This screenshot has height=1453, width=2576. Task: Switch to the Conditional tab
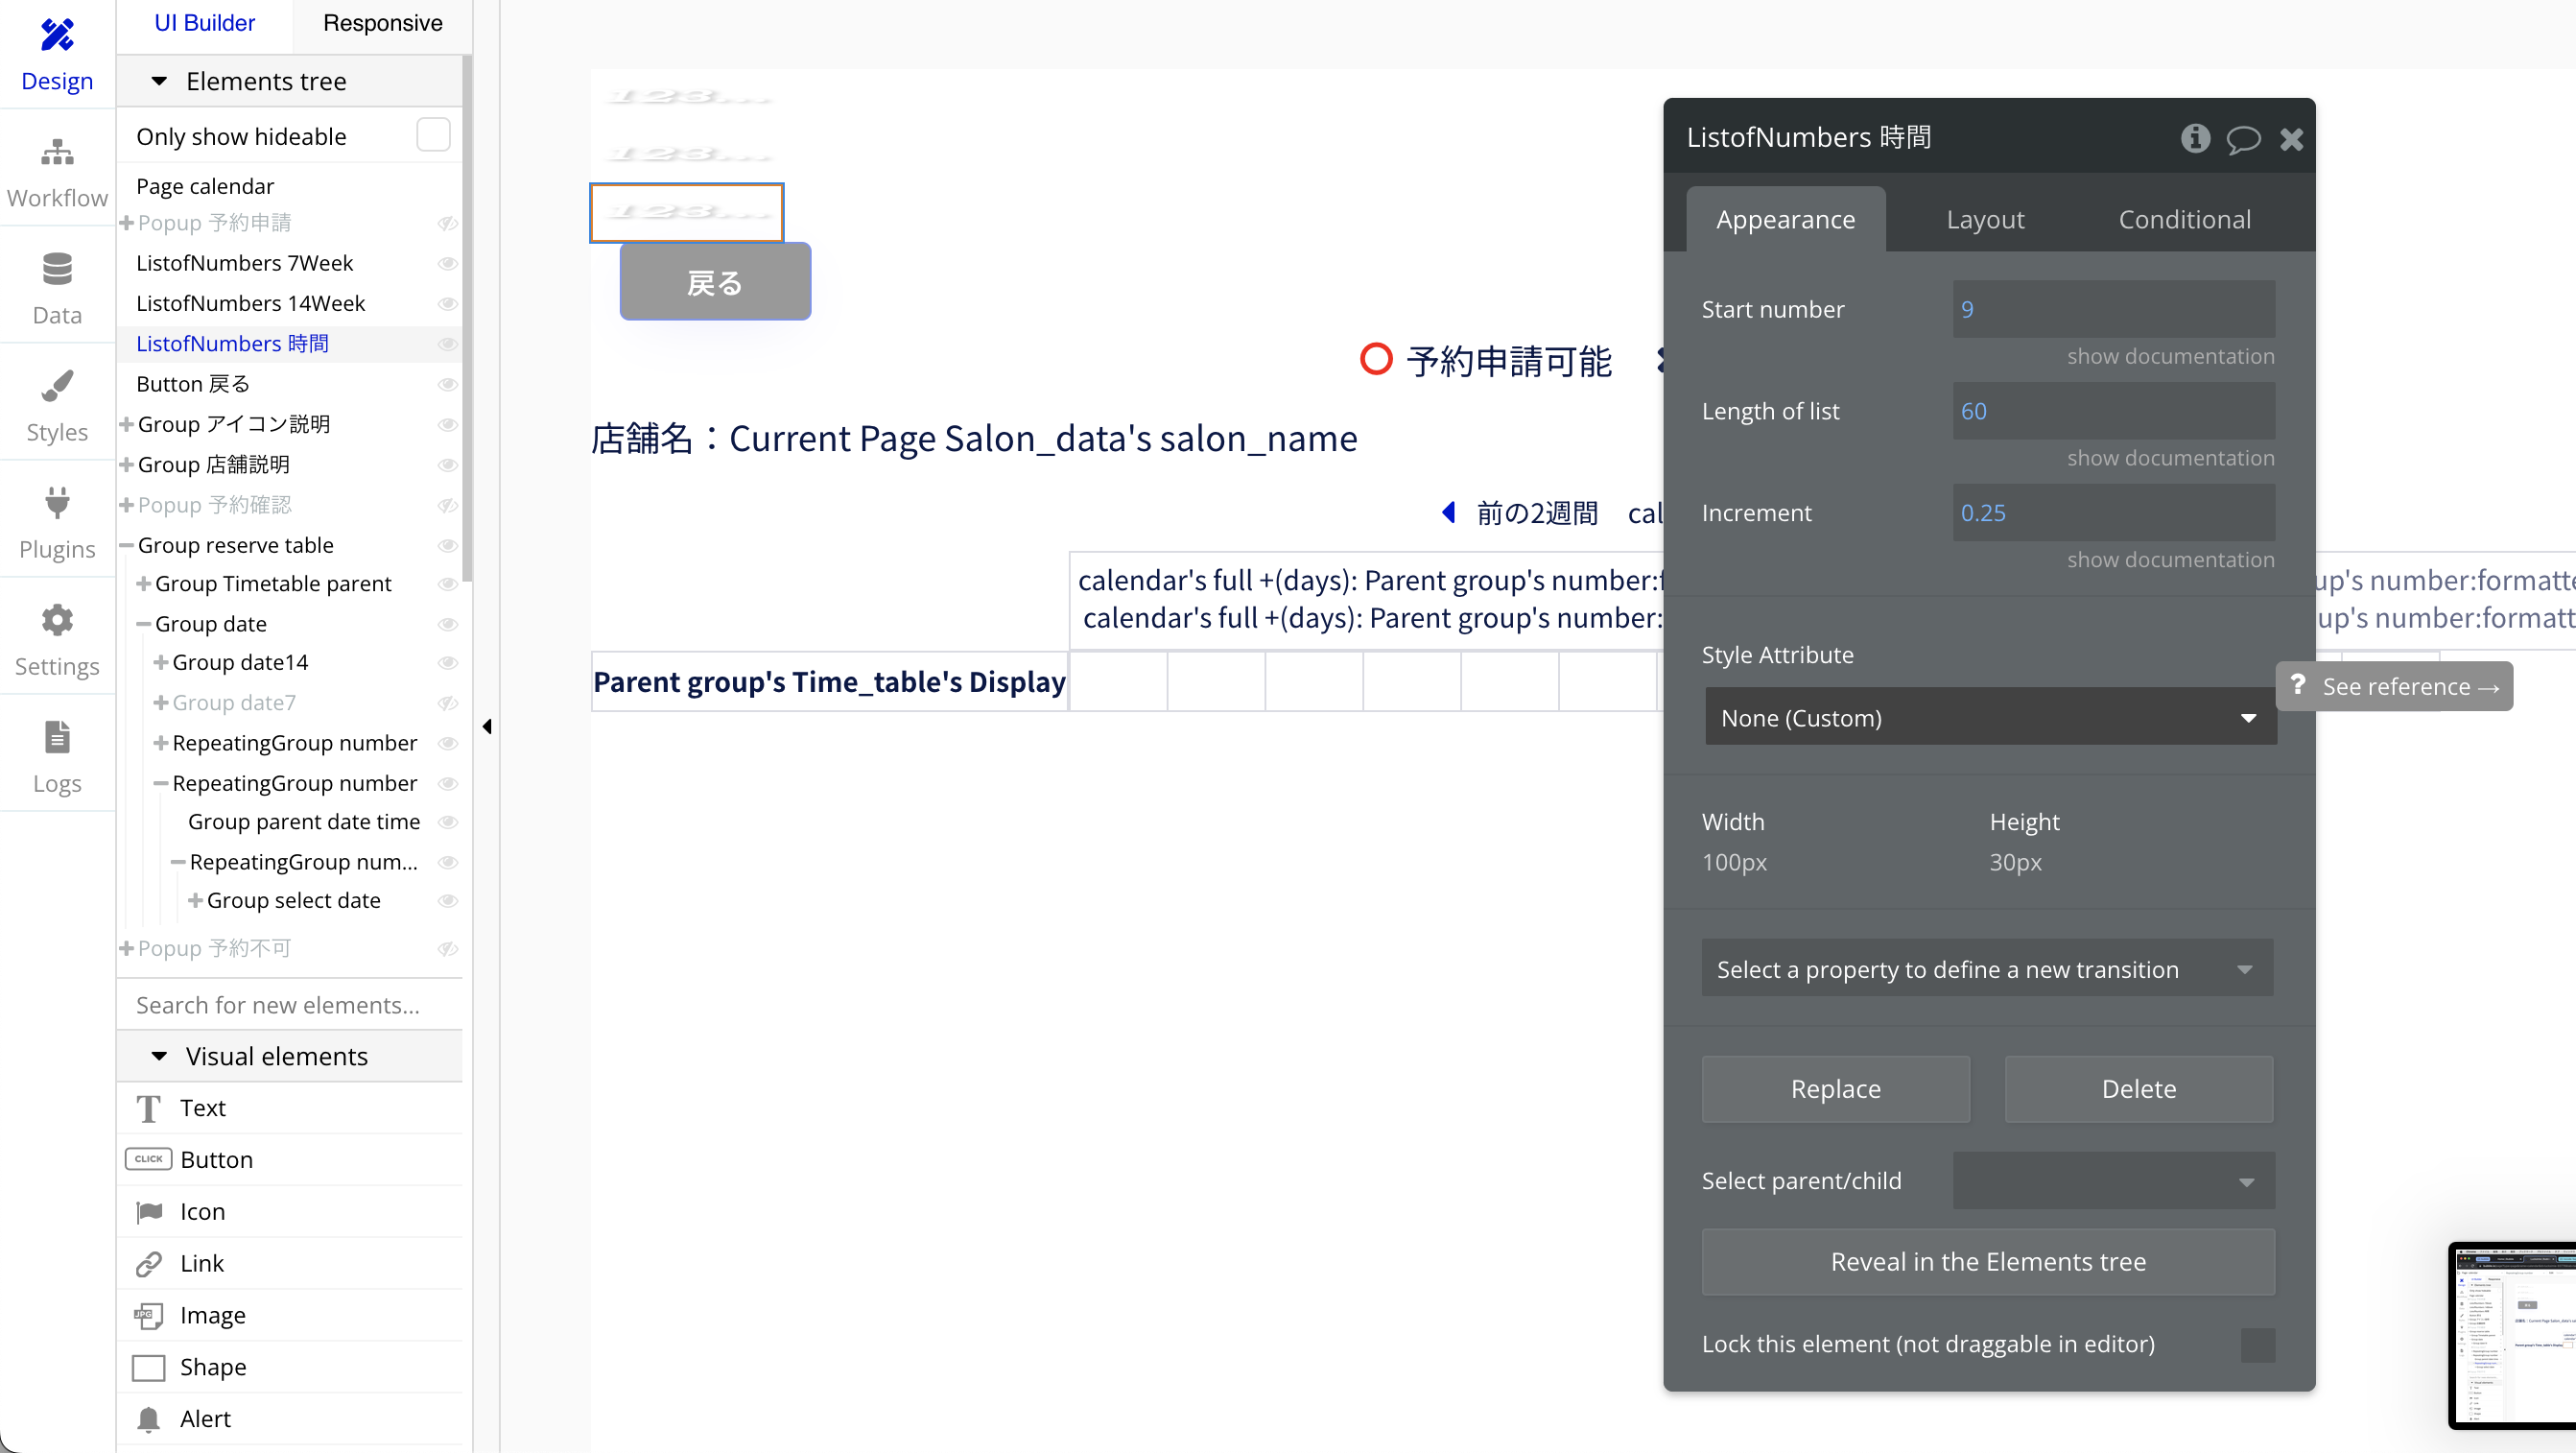tap(2184, 219)
